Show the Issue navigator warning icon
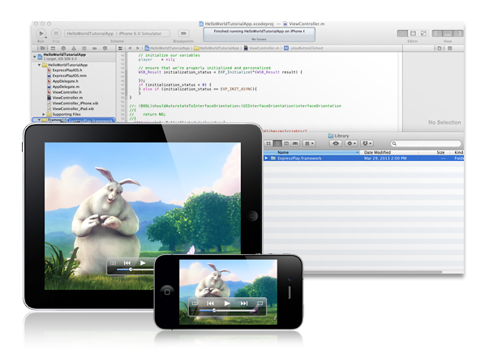The width and height of the screenshot is (485, 361). pyautogui.click(x=74, y=49)
